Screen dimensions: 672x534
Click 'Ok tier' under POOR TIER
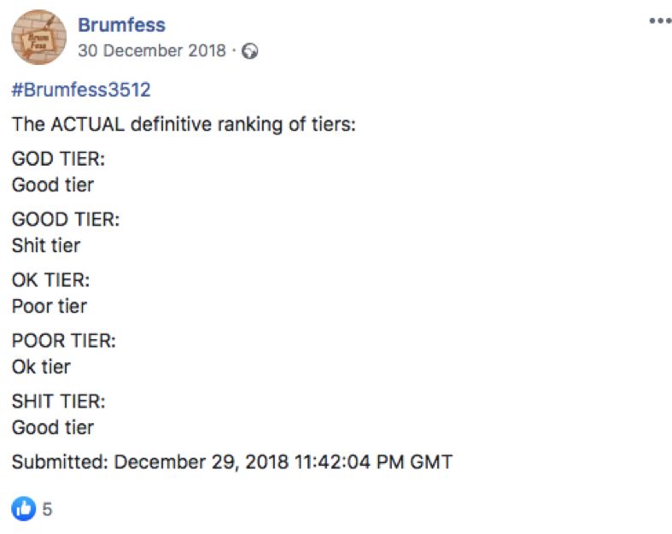[41, 367]
